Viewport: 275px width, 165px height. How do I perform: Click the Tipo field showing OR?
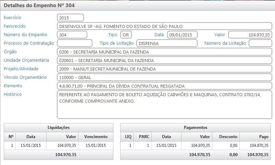[126, 34]
